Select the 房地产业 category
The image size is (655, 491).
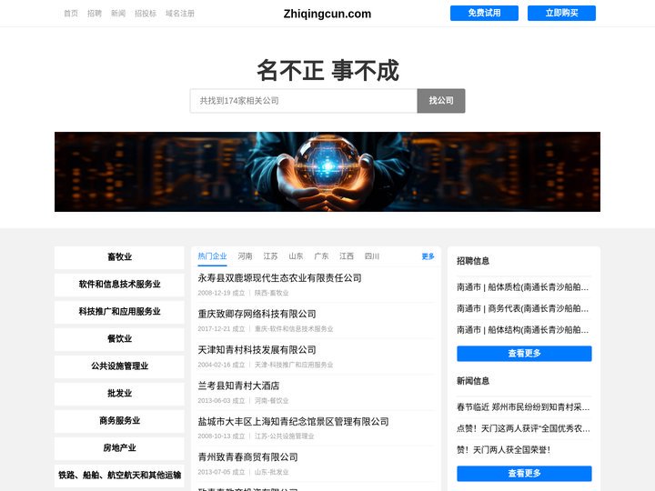pos(119,448)
